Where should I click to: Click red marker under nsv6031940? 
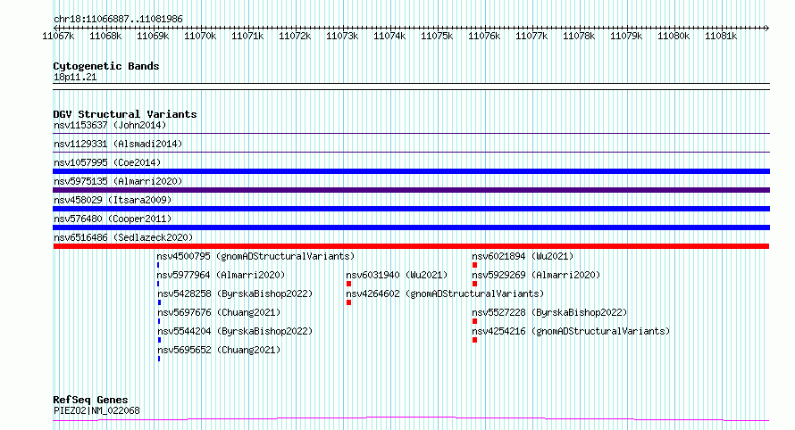349,284
